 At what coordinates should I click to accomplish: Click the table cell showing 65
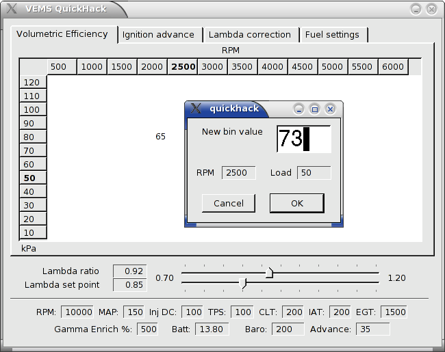point(160,137)
